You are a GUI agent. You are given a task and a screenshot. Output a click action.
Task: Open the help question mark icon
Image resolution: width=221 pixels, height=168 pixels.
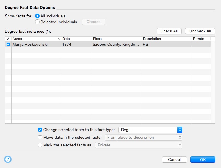coord(8,159)
